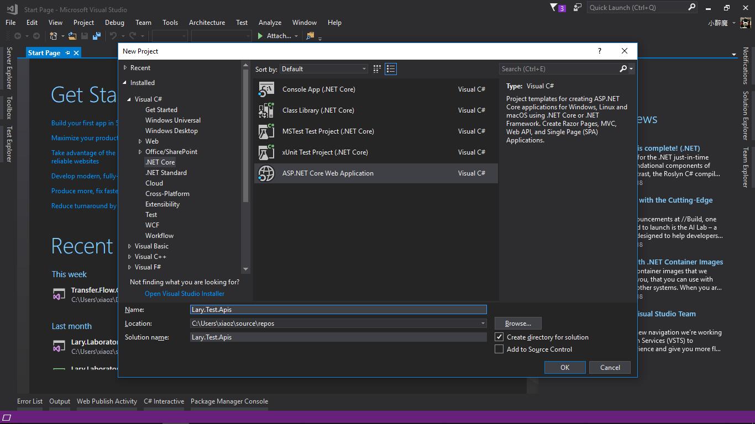
Task: Expand the Office/SharePoint tree node
Action: (x=140, y=152)
